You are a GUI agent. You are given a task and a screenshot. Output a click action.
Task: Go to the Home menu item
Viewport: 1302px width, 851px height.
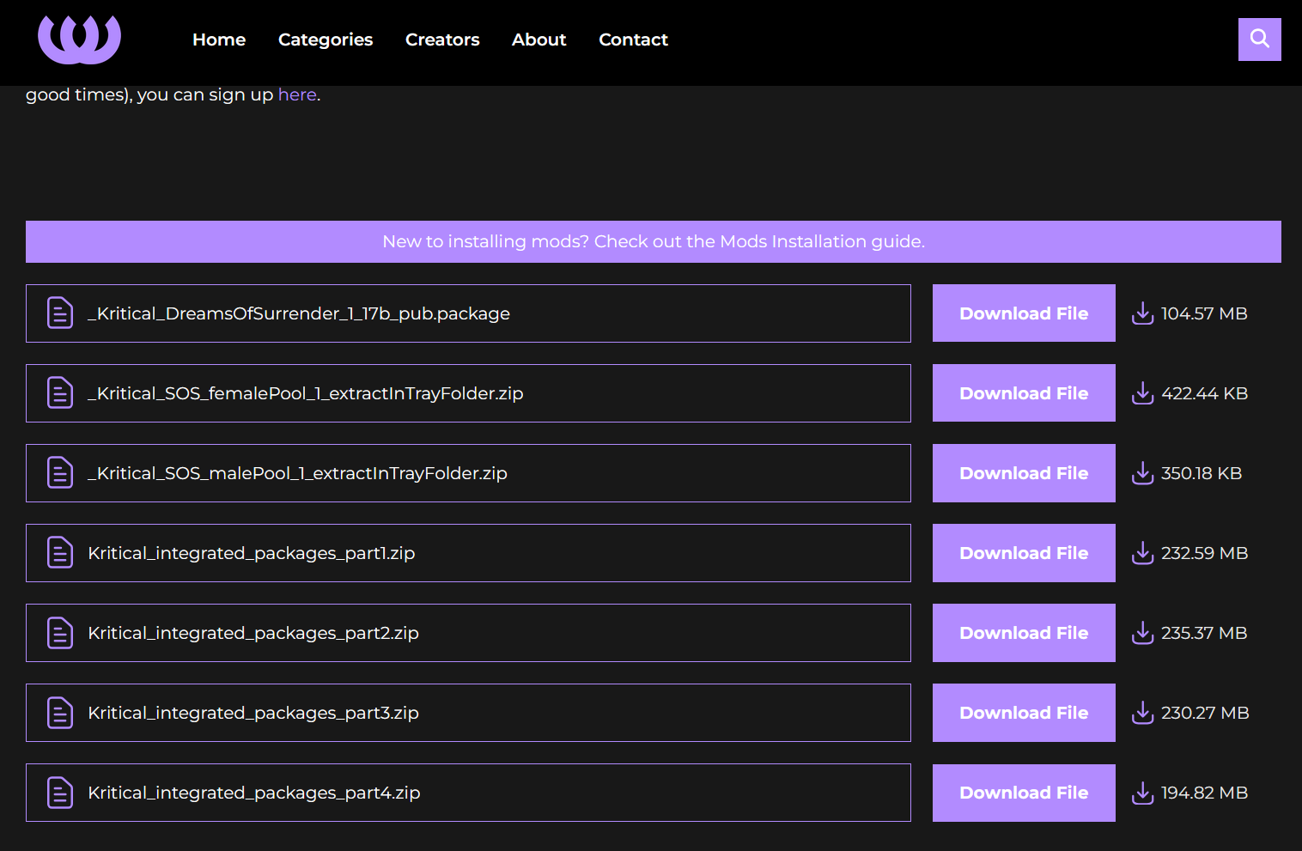tap(219, 40)
